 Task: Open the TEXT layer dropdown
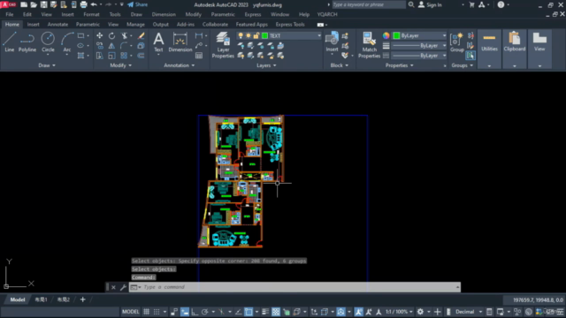tap(318, 35)
